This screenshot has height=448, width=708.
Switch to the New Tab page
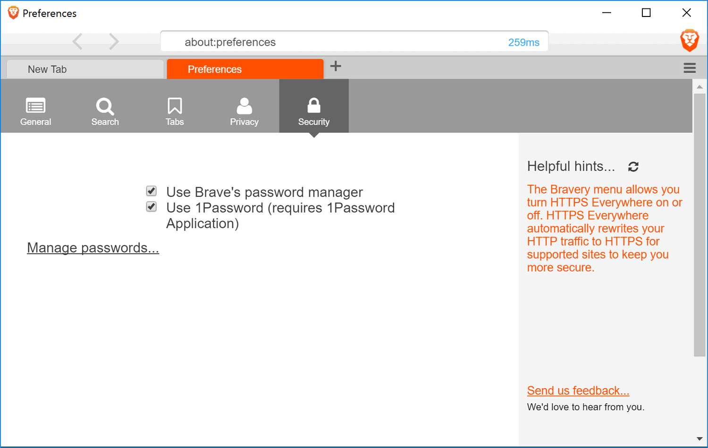coord(84,69)
